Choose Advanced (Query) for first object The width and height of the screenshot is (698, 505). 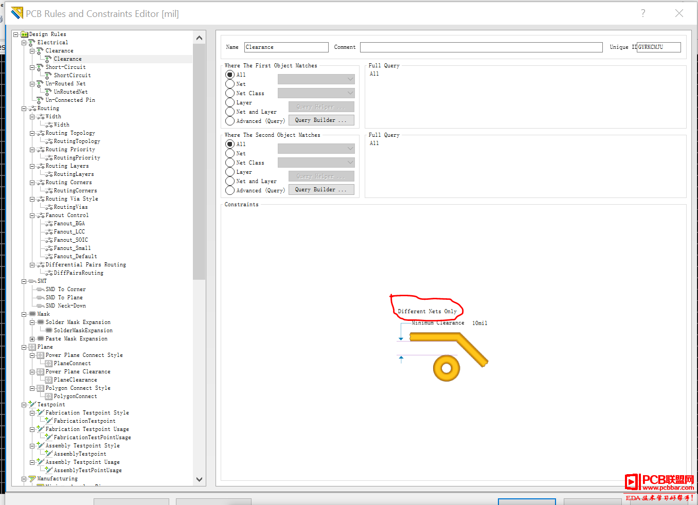click(x=230, y=121)
